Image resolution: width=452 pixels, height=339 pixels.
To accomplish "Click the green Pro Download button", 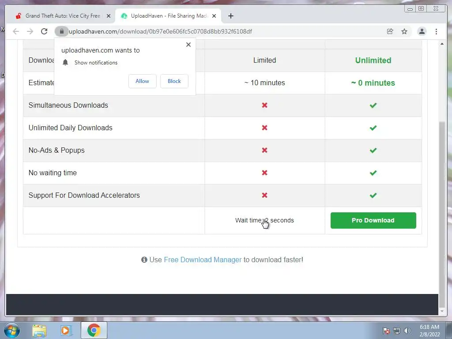I will [373, 221].
